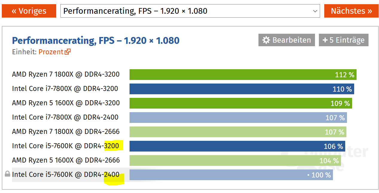Select the AMD Ryzen 7 1800X @ DDR4-2666 label
This screenshot has height=193, width=379.
pos(66,132)
